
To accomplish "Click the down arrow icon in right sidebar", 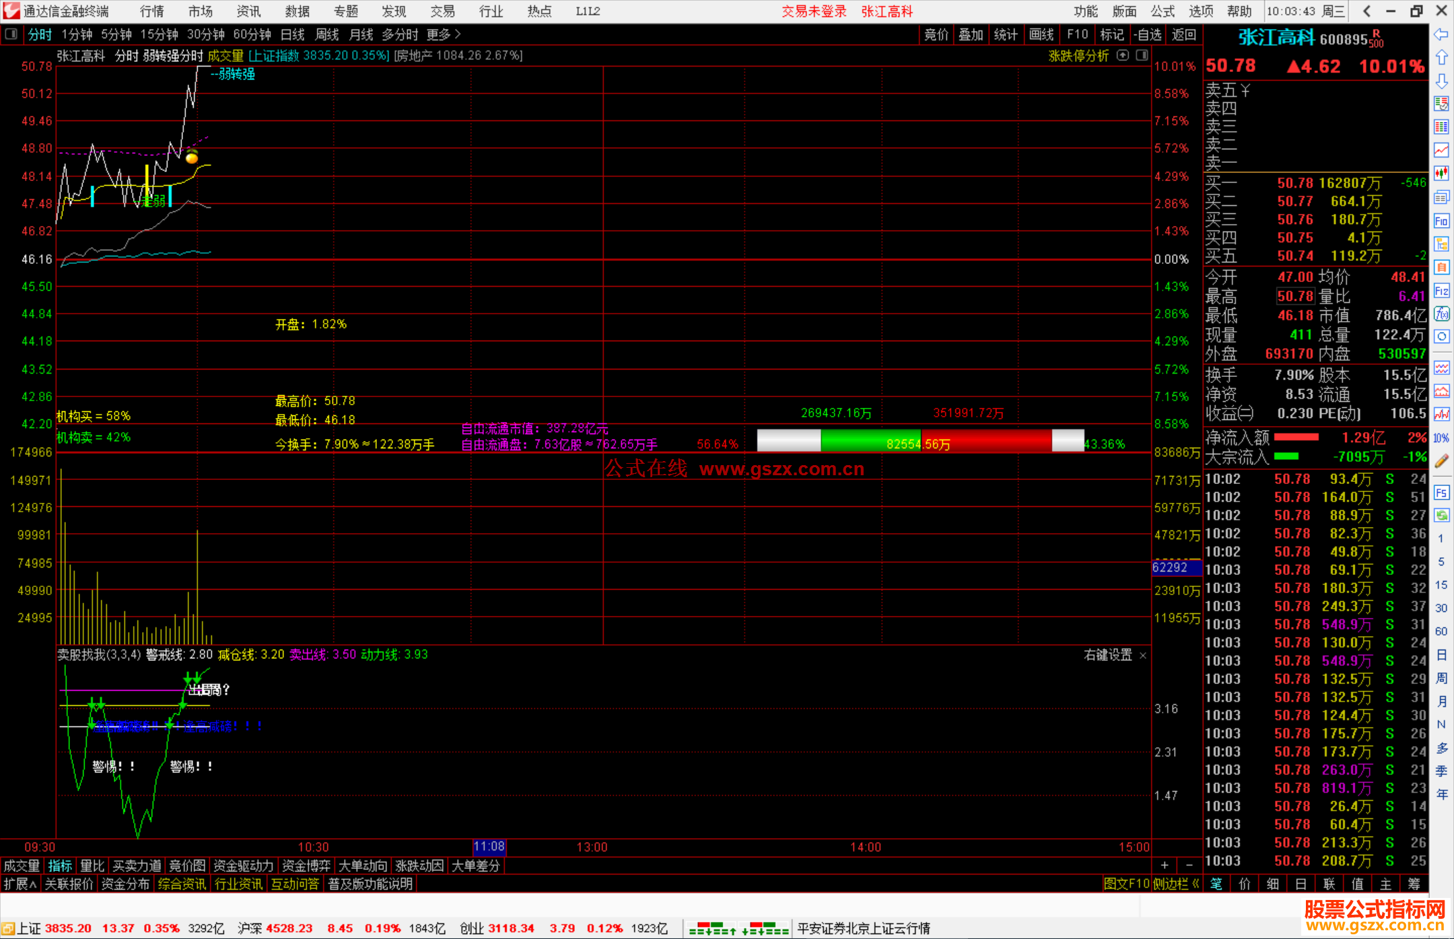I will click(1441, 81).
